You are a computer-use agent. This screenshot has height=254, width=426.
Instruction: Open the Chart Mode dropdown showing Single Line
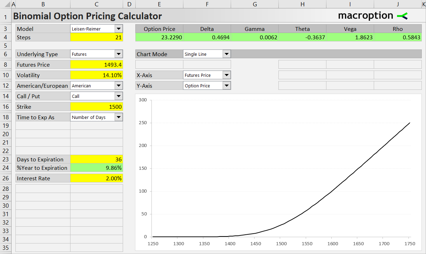[227, 54]
